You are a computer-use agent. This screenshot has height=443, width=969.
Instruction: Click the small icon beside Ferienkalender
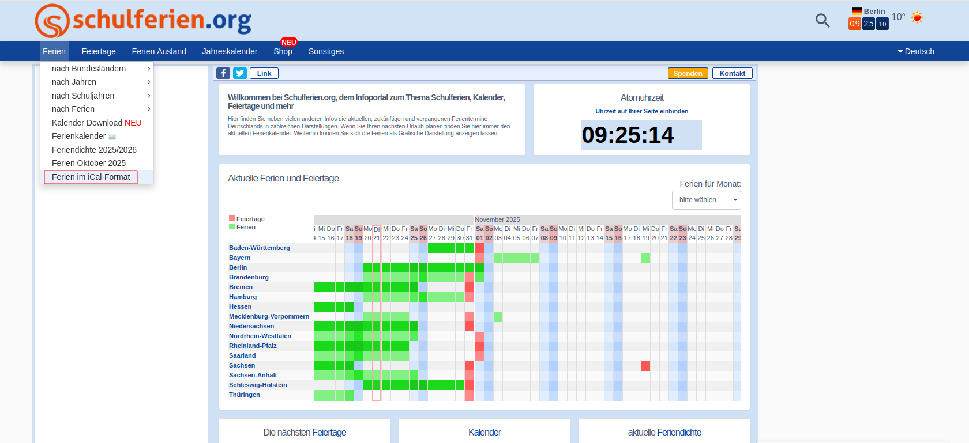[x=112, y=137]
